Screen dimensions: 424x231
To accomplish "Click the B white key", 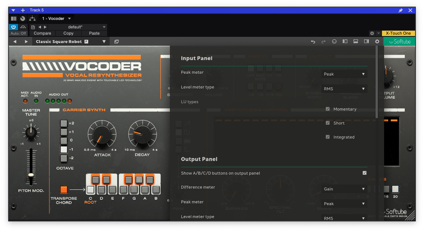I will 156,190.
